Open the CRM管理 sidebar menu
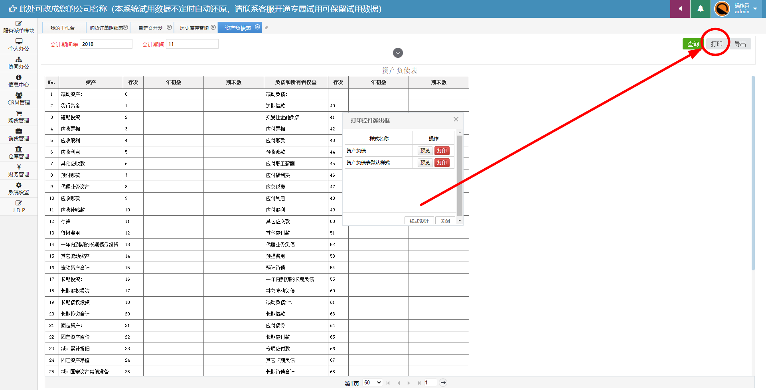Image resolution: width=766 pixels, height=390 pixels. 19,99
